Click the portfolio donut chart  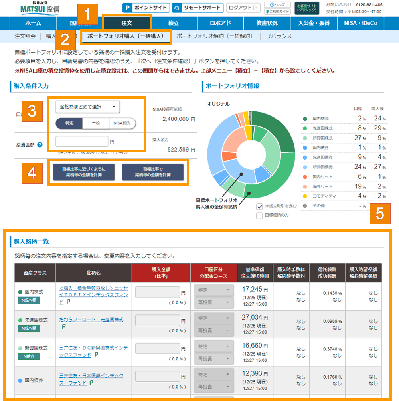(251, 155)
